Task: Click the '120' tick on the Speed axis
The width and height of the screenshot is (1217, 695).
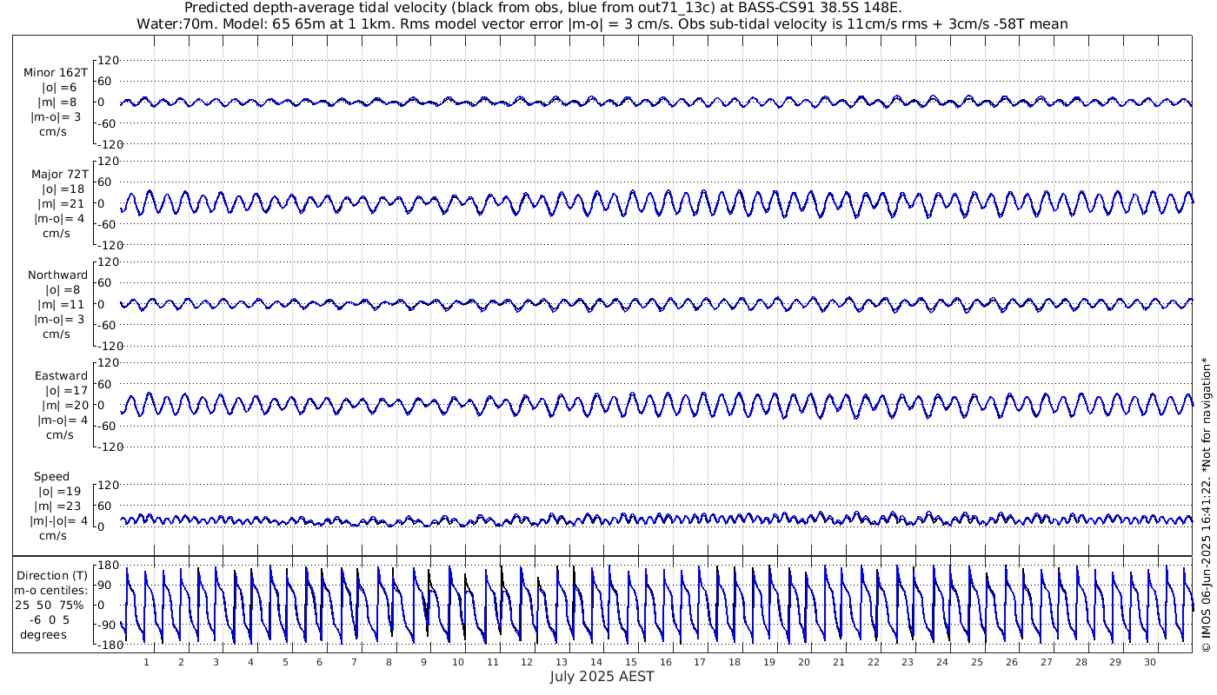Action: pyautogui.click(x=108, y=485)
